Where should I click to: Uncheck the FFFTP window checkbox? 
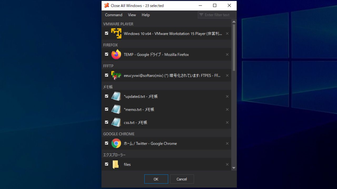(106, 75)
